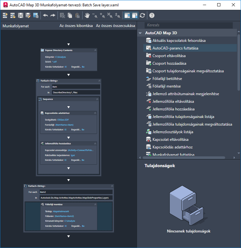Click the Jellemzőfólia hozzáadása list icon
Screen dimensions: 241x248
click(148, 109)
